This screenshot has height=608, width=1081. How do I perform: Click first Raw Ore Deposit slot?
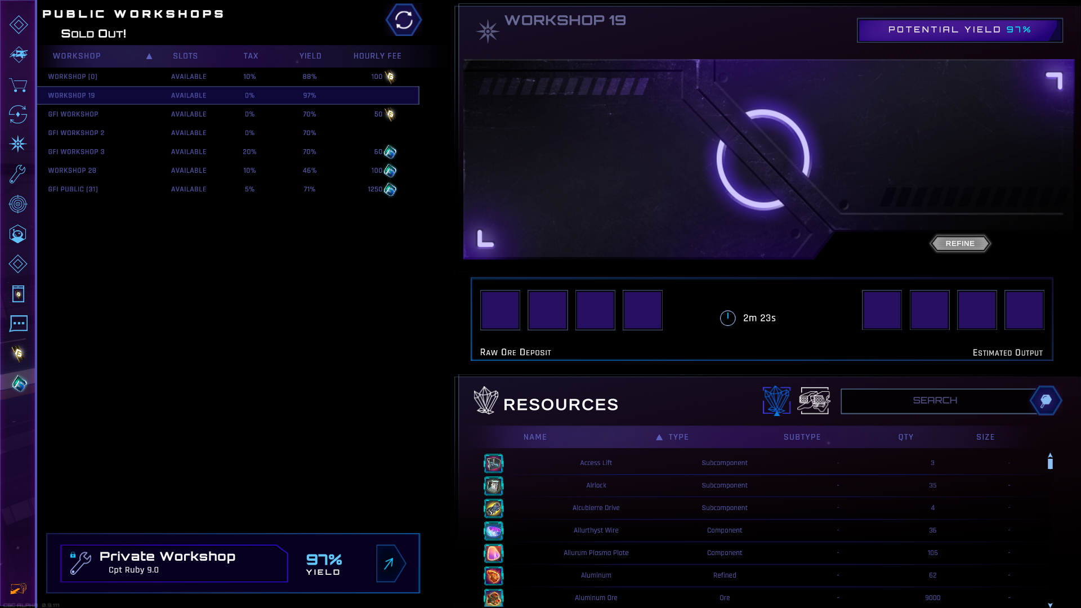(x=500, y=310)
